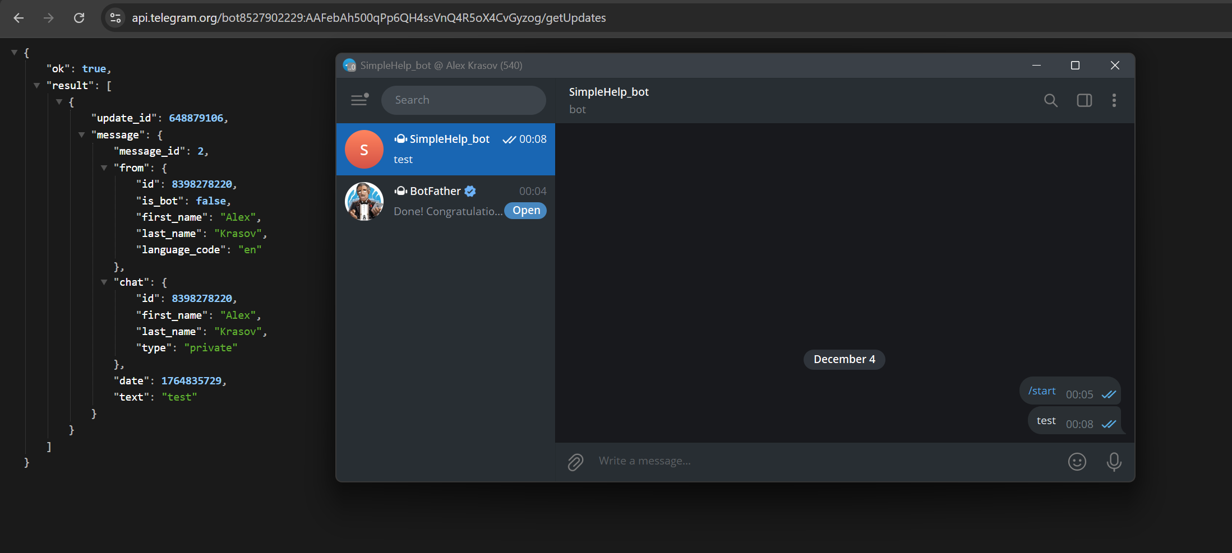The width and height of the screenshot is (1232, 553).
Task: Open site information icon in address bar
Action: pos(116,18)
